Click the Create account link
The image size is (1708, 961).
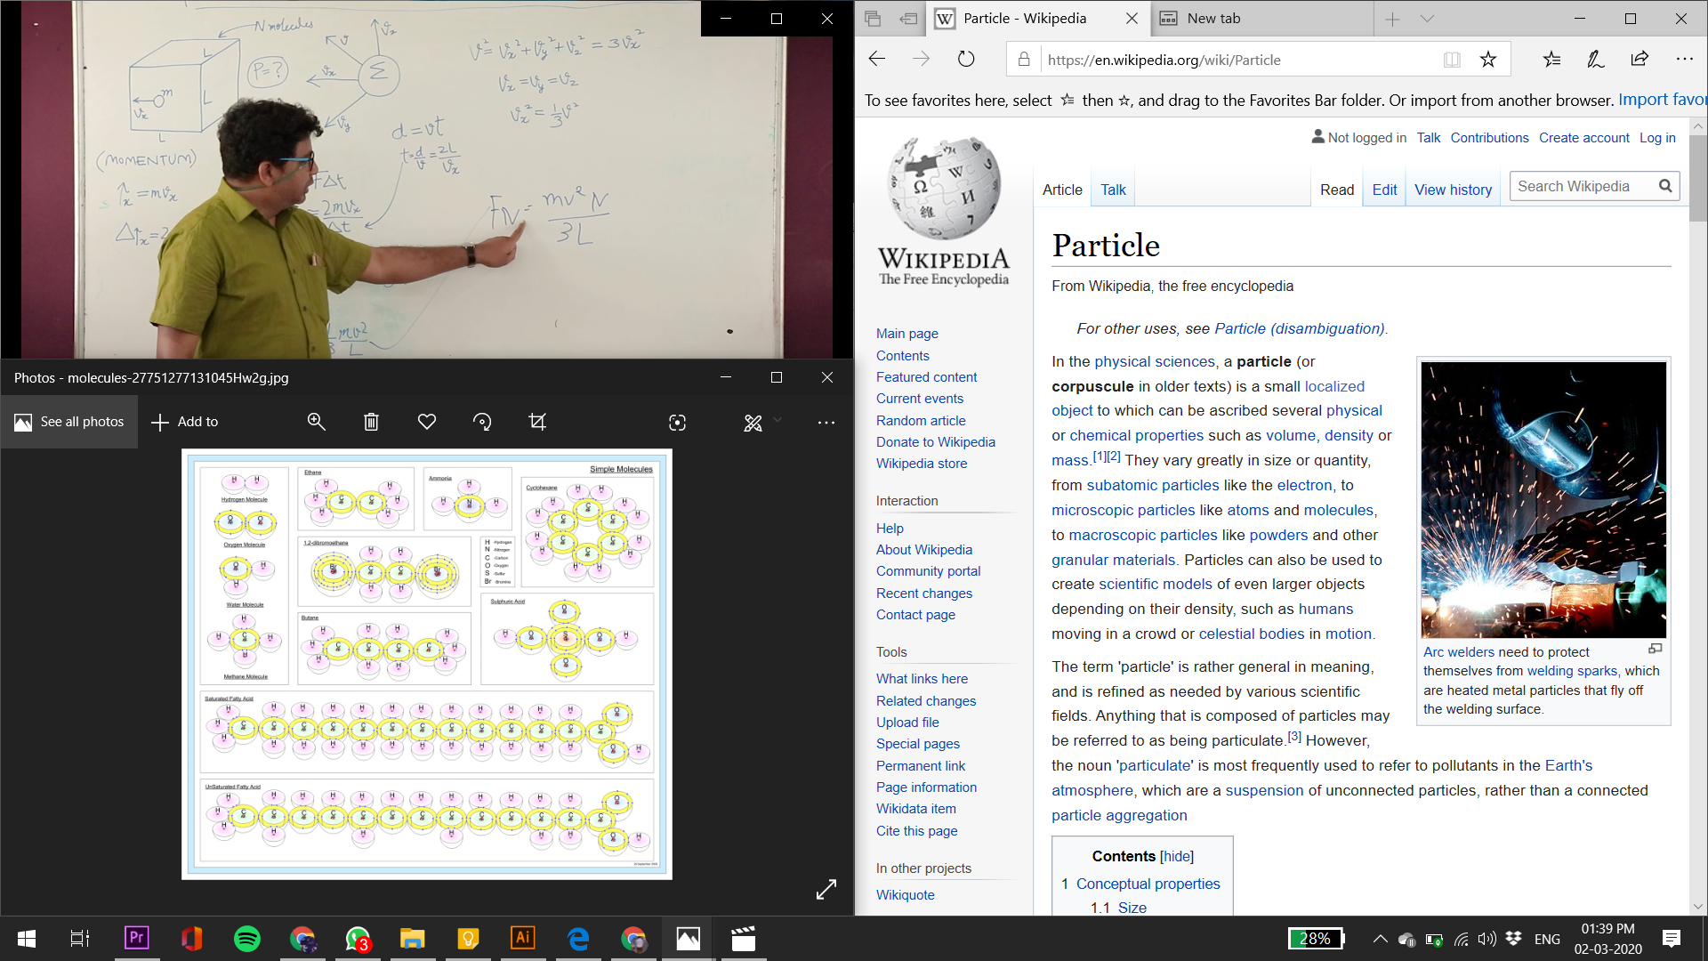coord(1584,138)
